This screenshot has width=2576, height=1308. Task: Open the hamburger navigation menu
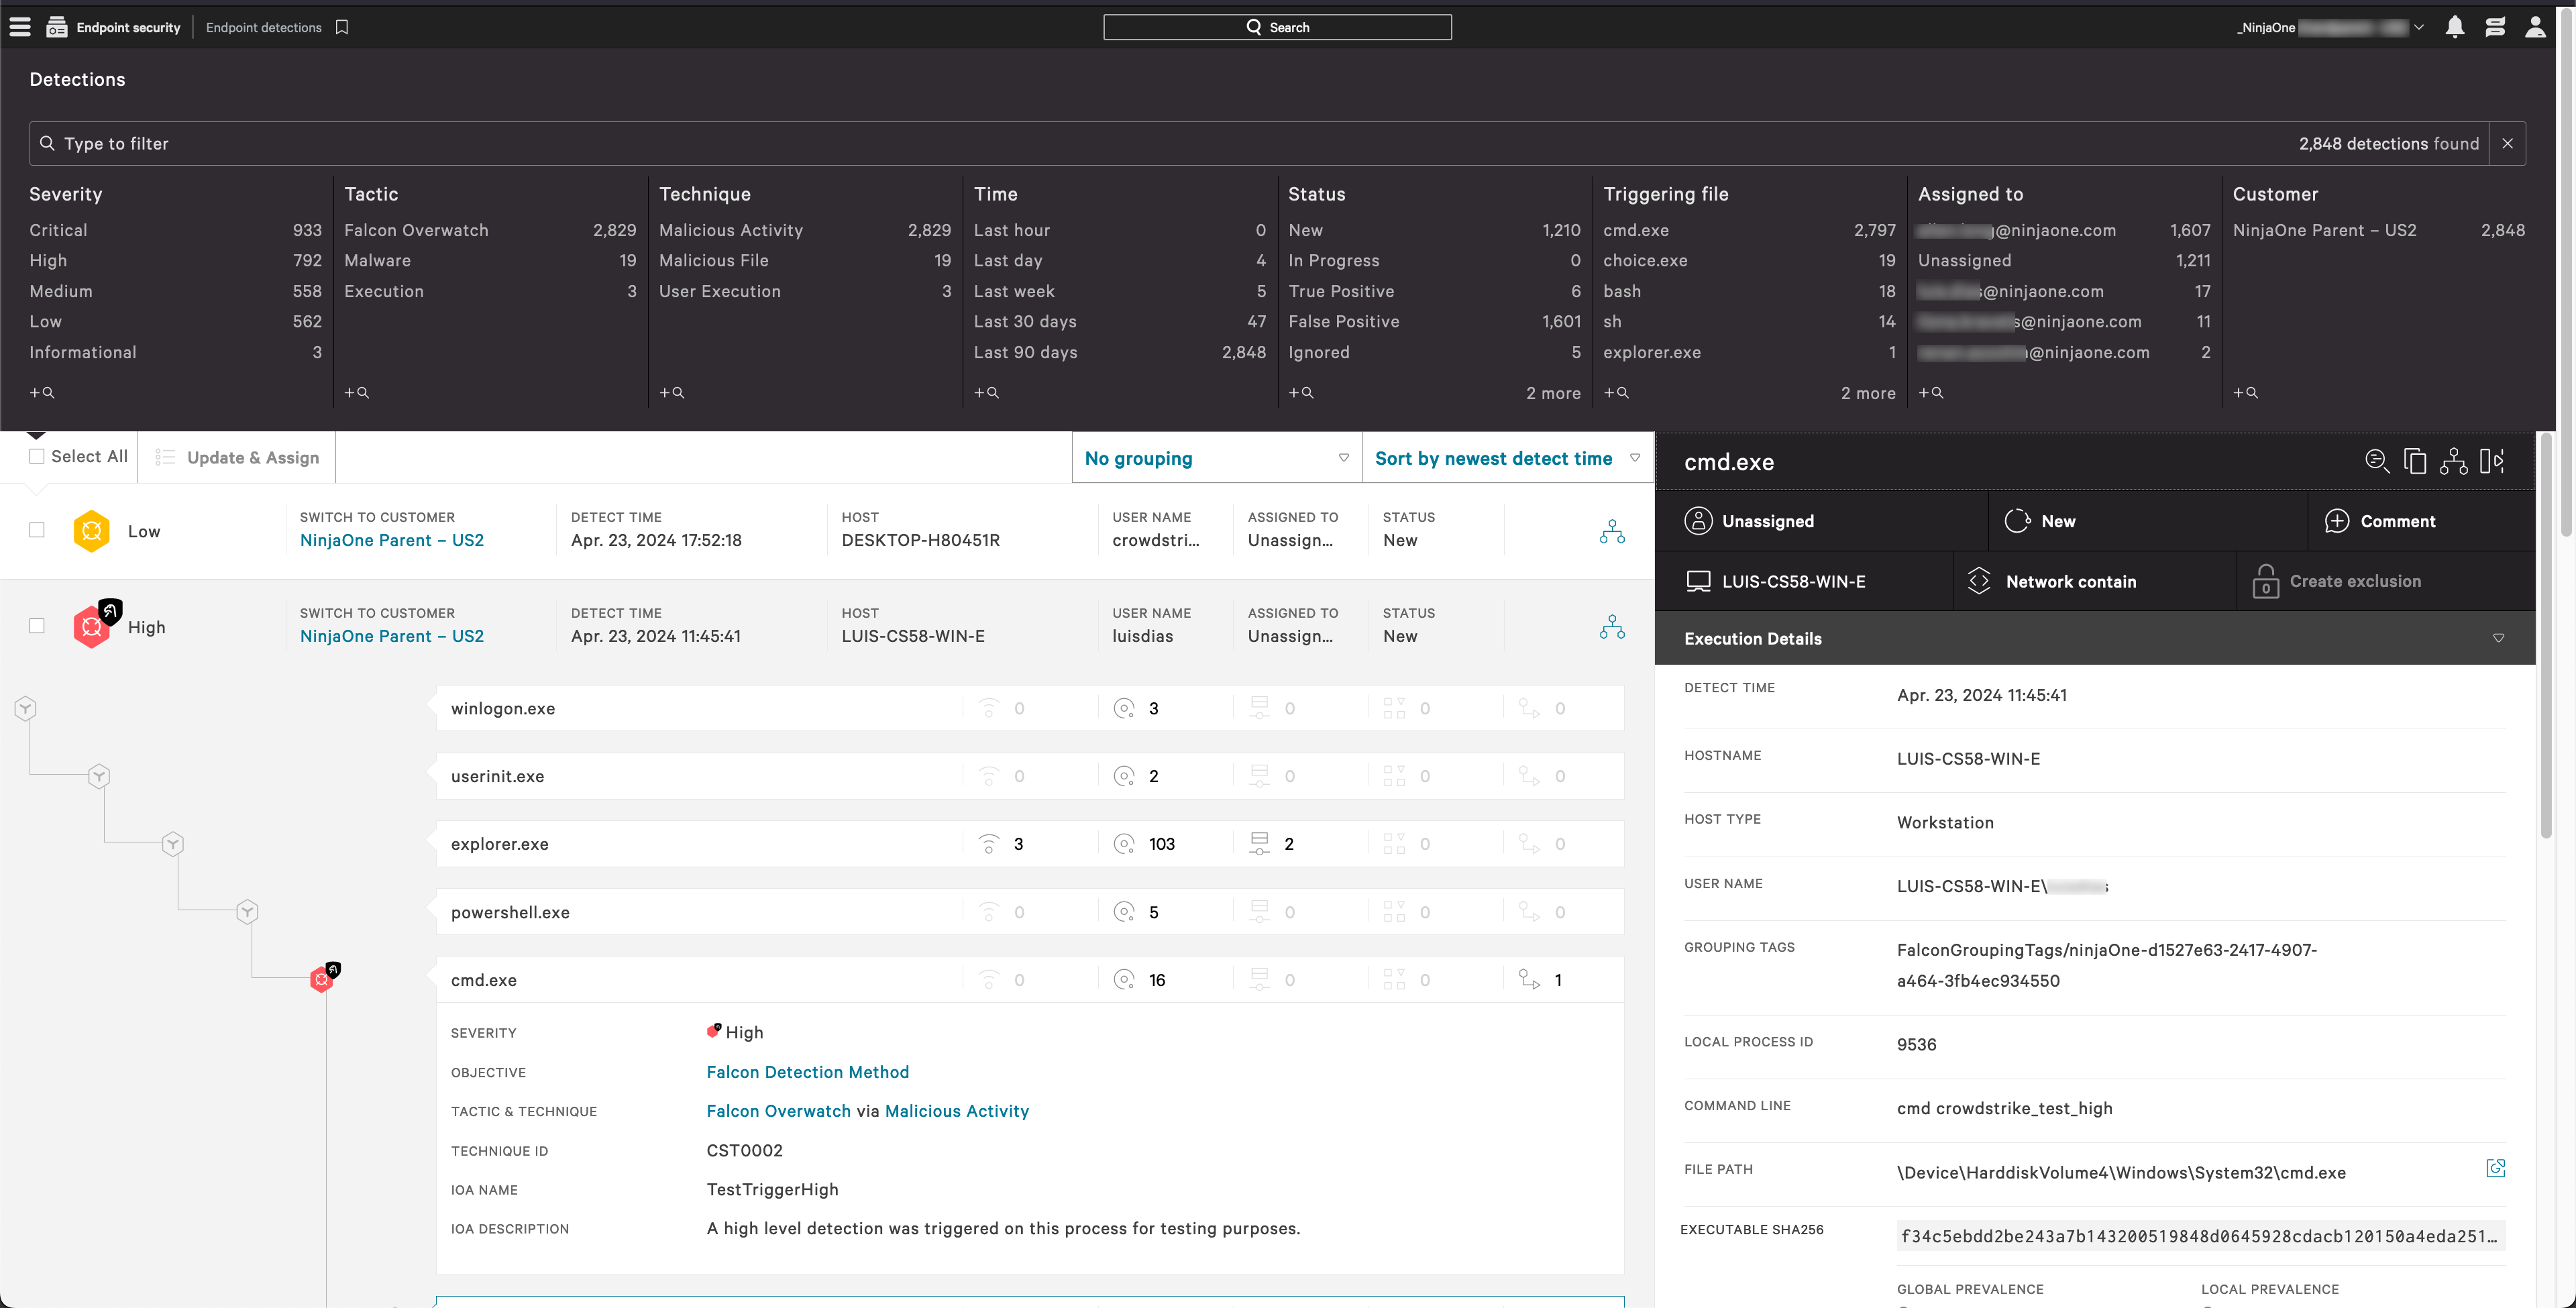[19, 26]
